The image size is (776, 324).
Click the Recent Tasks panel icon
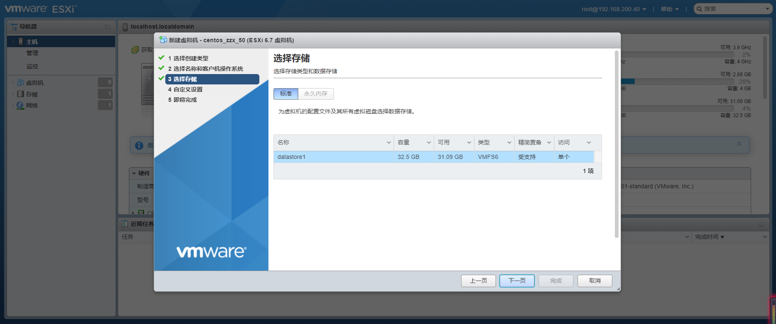pos(125,224)
